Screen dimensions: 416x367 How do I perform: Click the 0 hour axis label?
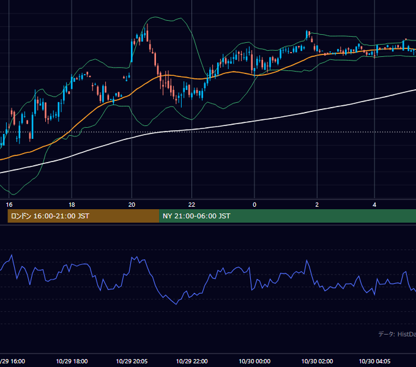[x=254, y=205]
